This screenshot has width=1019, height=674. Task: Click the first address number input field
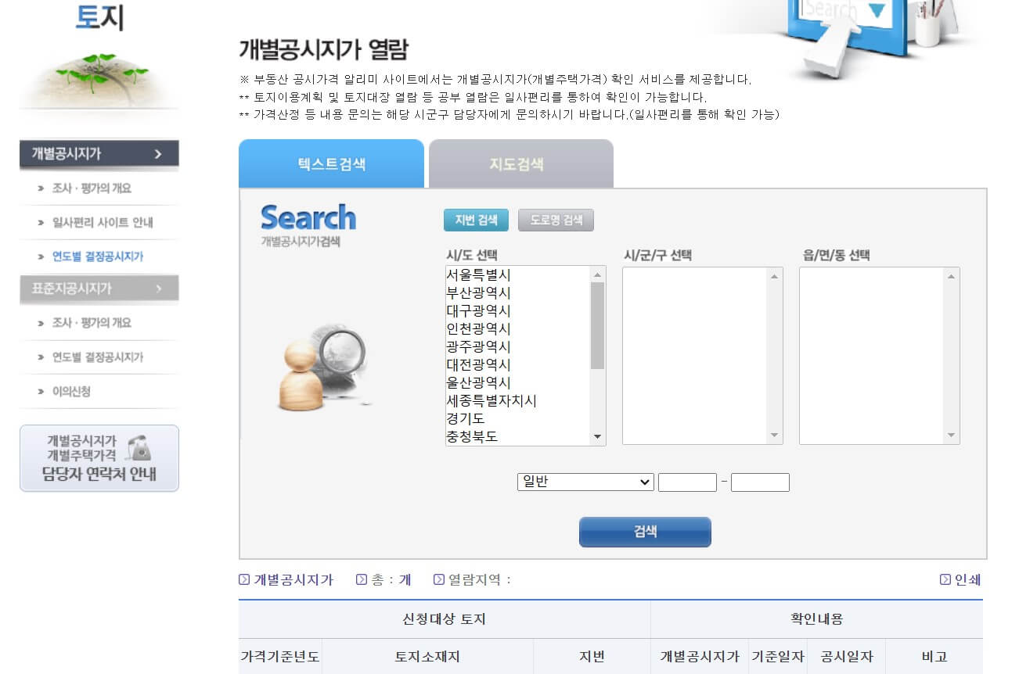[687, 482]
